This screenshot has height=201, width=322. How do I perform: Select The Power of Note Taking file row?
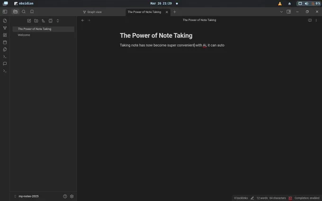tap(44, 29)
